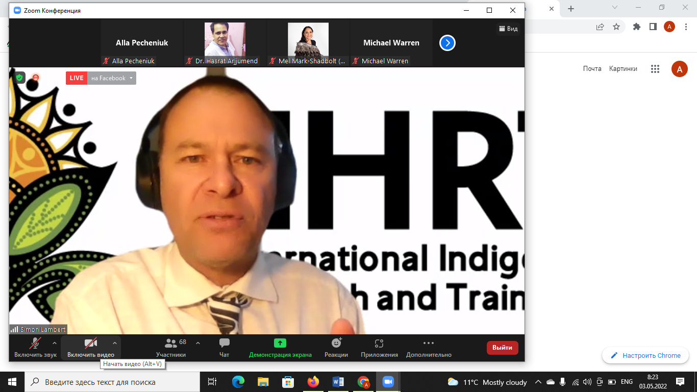Select Dr. Hasrat Arjjumend video thumbnail
Image resolution: width=697 pixels, height=392 pixels.
(x=225, y=40)
